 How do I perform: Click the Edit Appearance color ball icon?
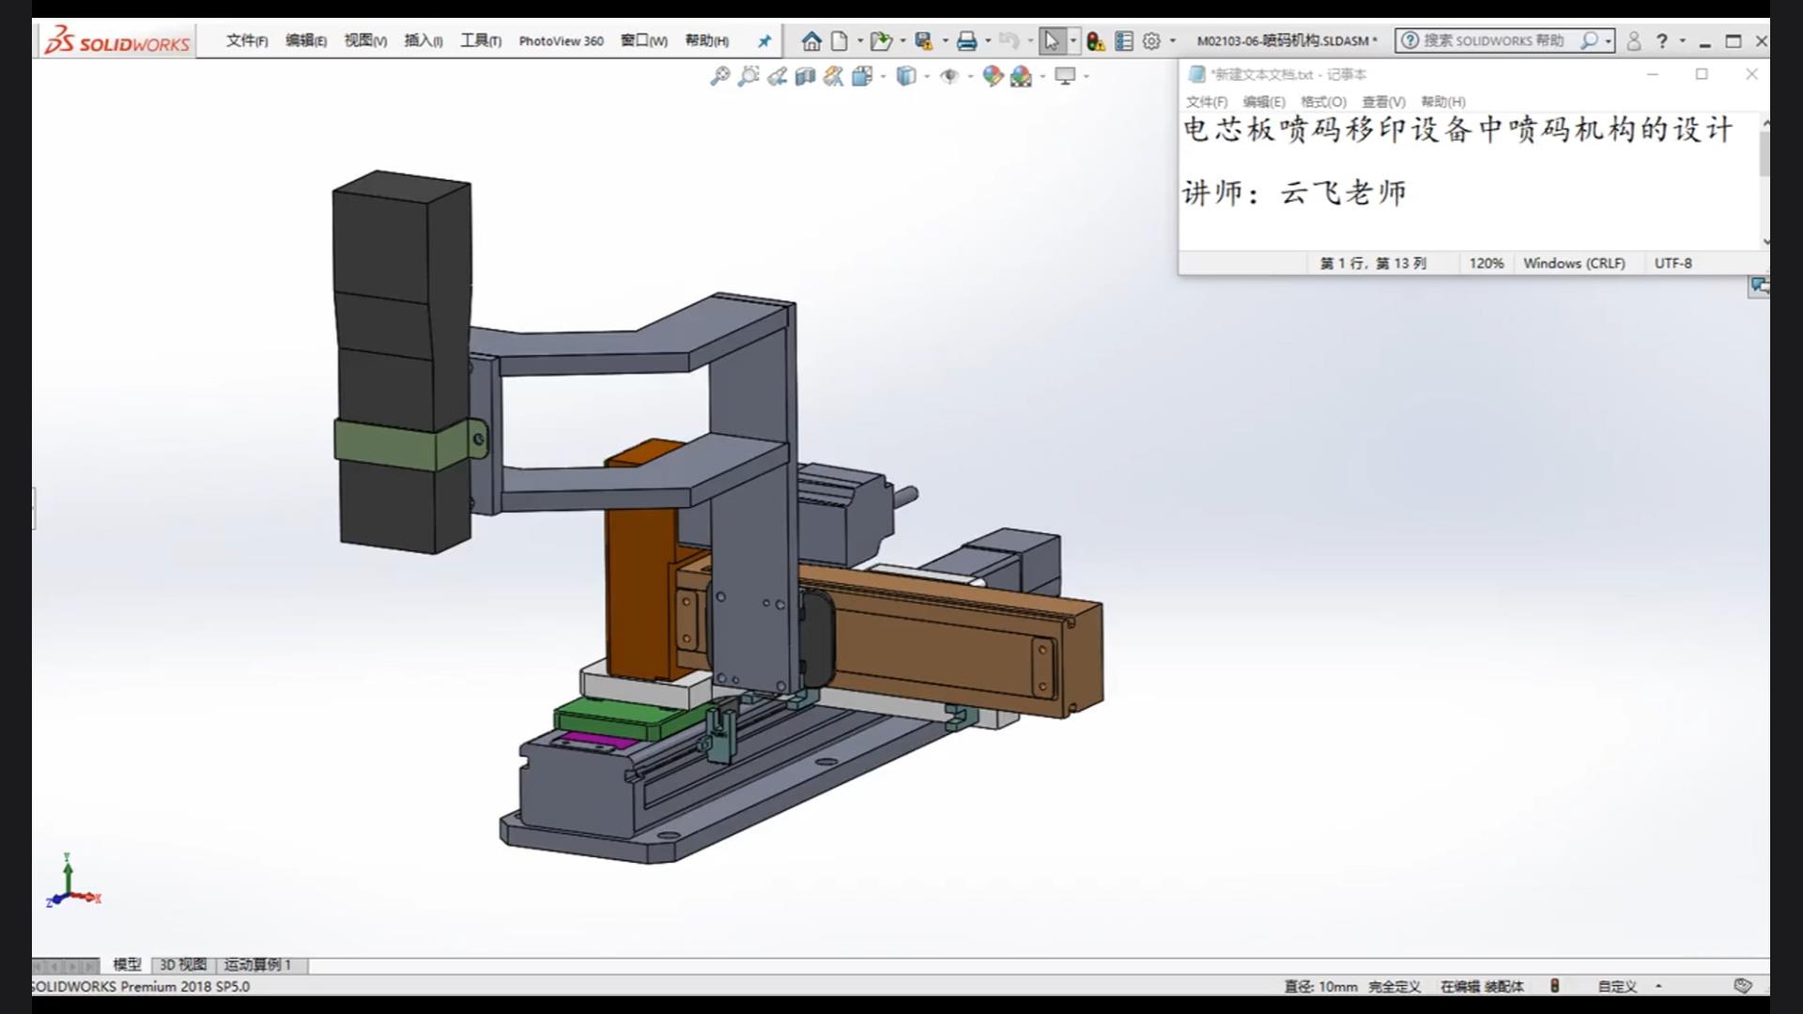[x=994, y=76]
